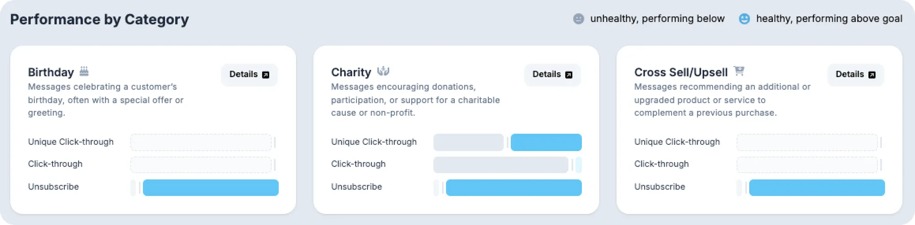Screen dimensions: 915x225
Task: Click the Charity Unsubscribe blue bar
Action: [514, 188]
